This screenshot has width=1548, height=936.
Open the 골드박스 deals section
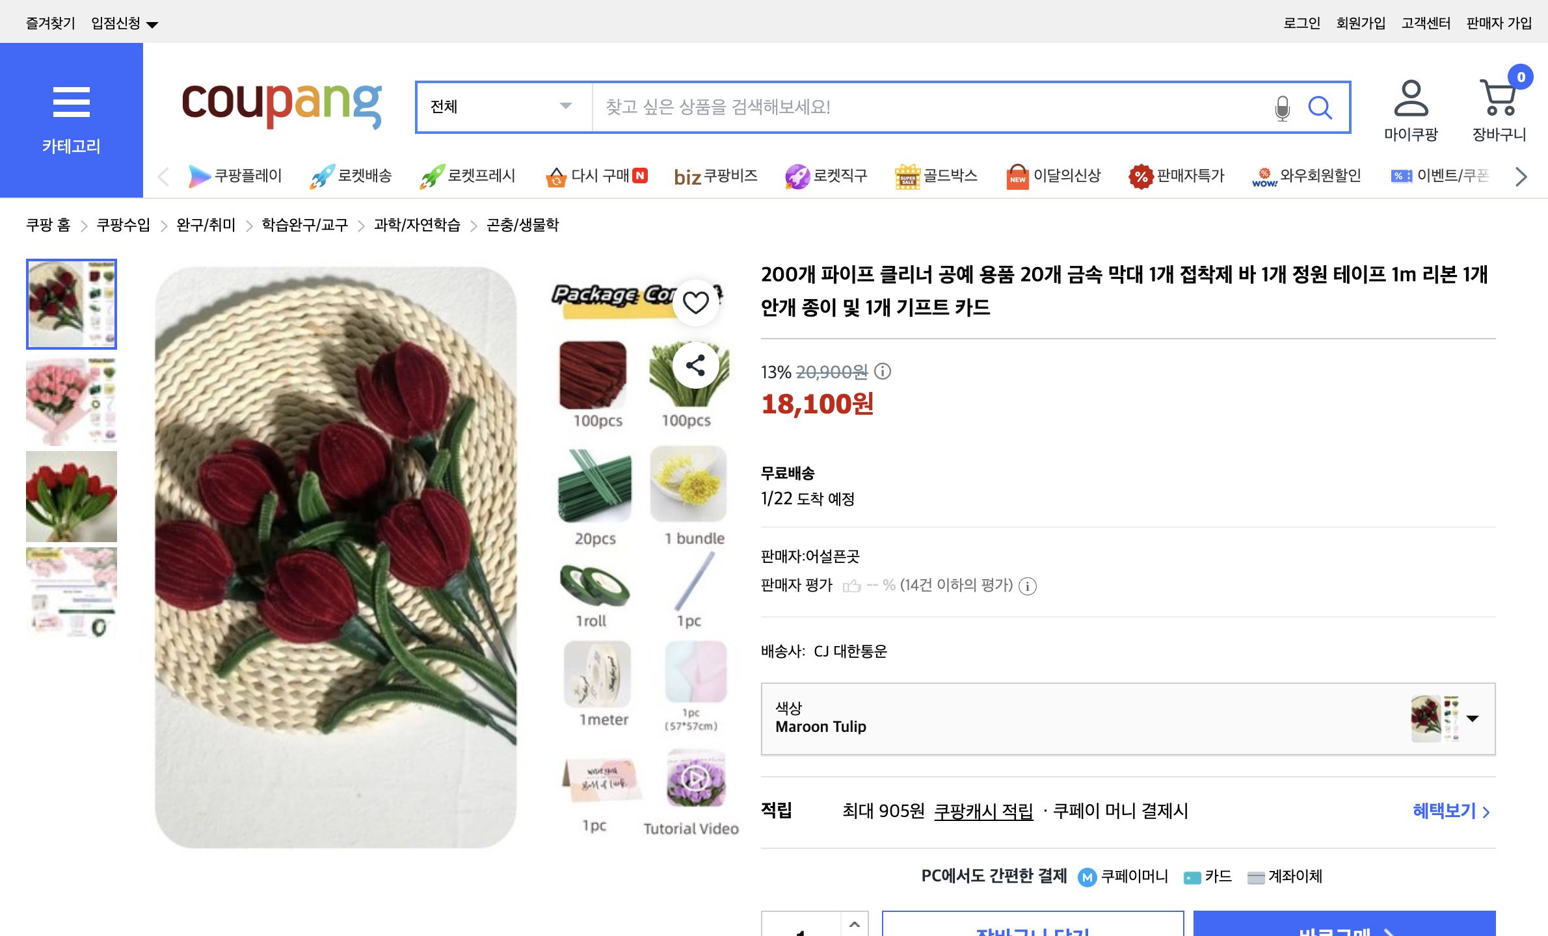tap(937, 176)
